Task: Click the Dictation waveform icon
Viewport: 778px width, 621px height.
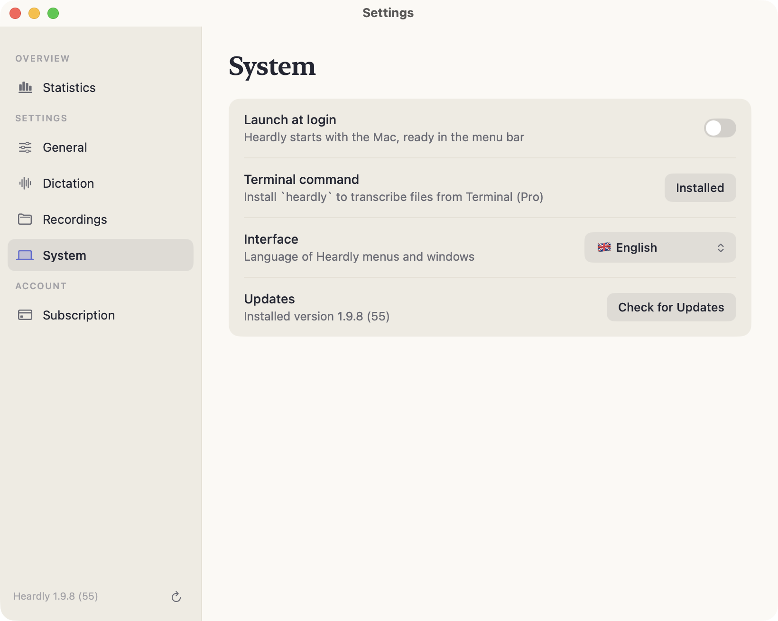Action: (25, 183)
